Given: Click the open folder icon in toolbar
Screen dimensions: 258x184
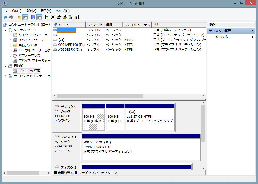Looking at the screenshot, I should click(x=65, y=17).
